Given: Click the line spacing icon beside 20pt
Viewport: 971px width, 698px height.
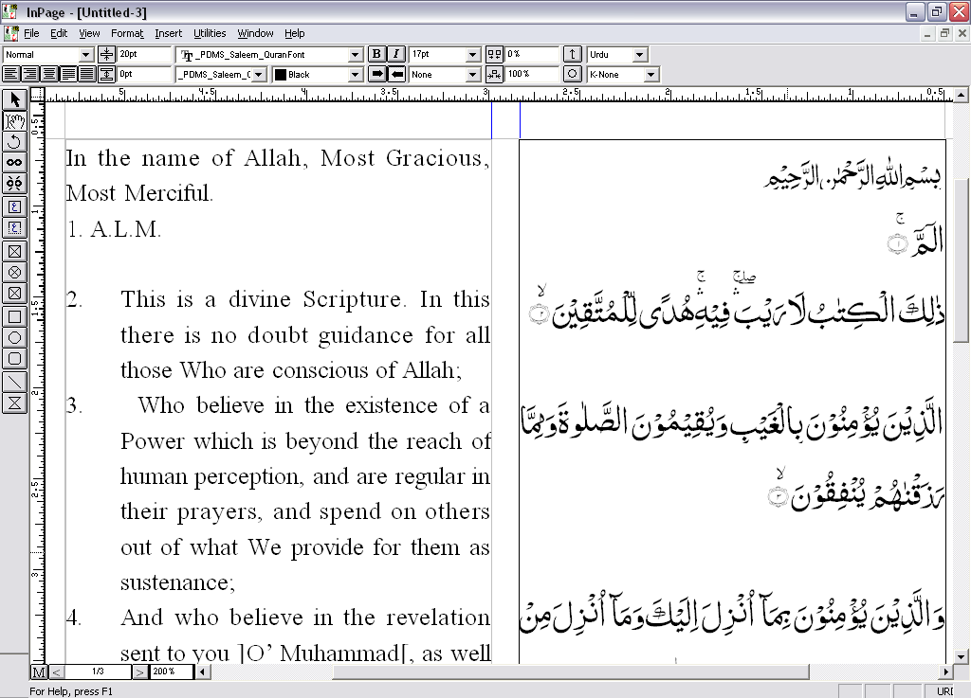Looking at the screenshot, I should (106, 54).
